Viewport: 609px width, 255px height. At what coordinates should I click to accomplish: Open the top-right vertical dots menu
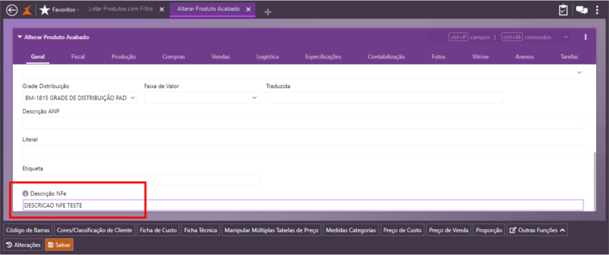[597, 10]
